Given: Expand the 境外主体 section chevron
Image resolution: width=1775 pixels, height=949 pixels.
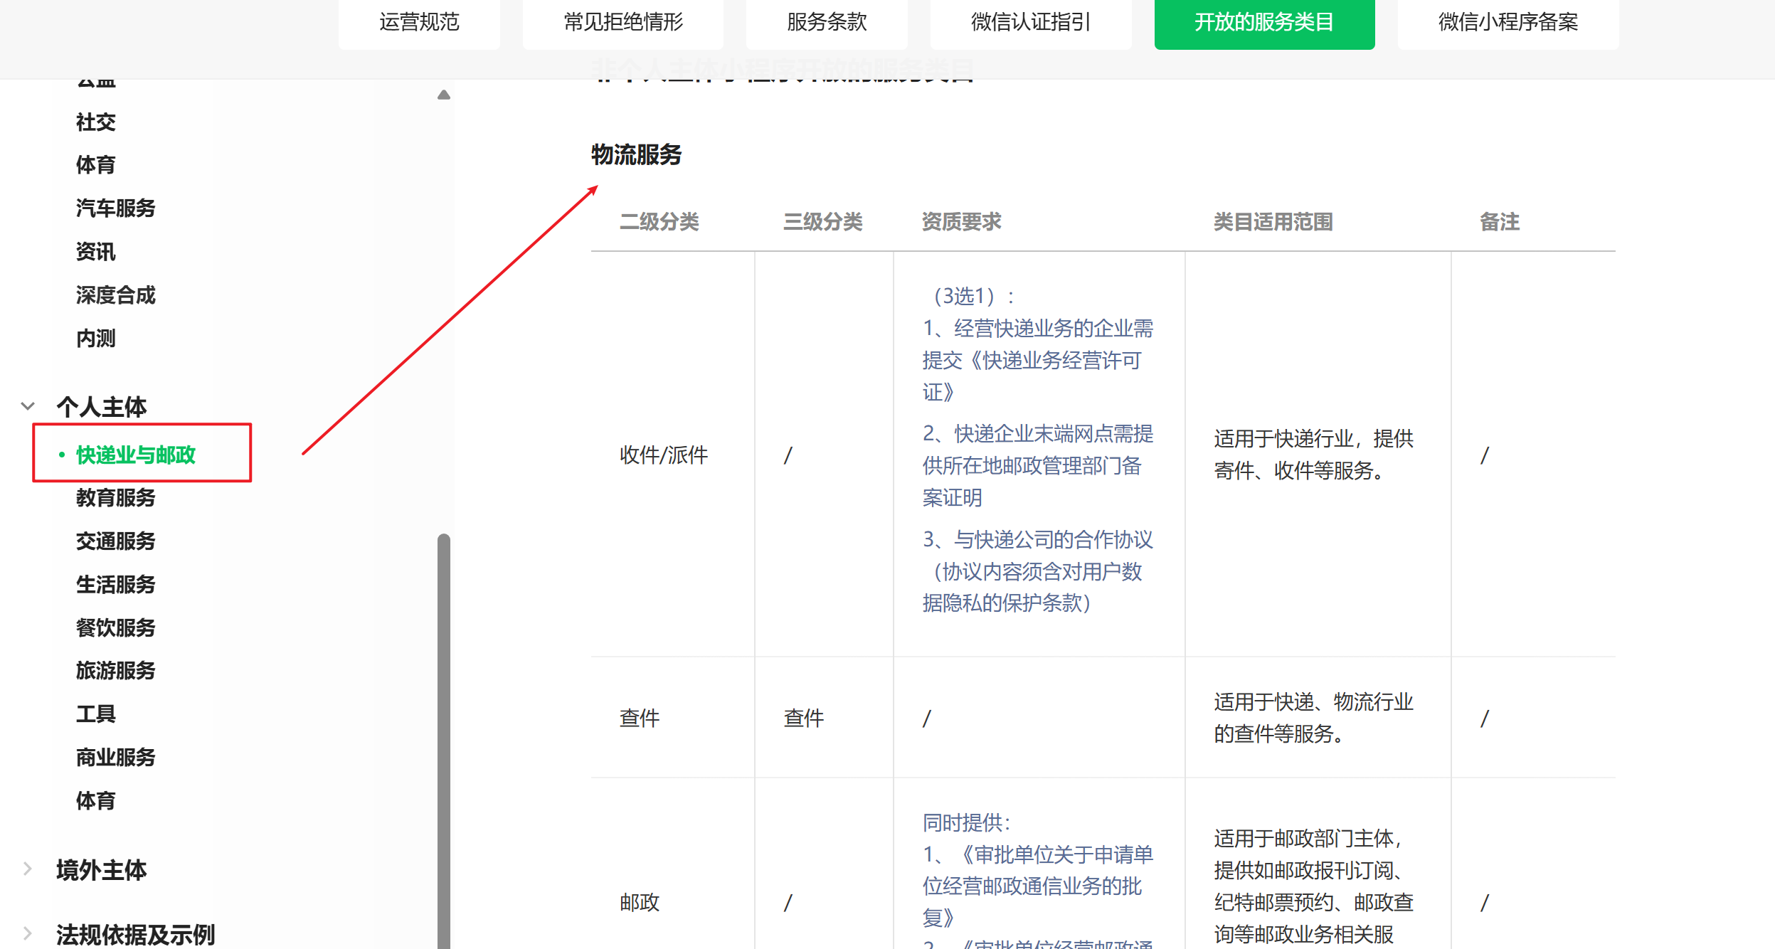Looking at the screenshot, I should [x=28, y=869].
